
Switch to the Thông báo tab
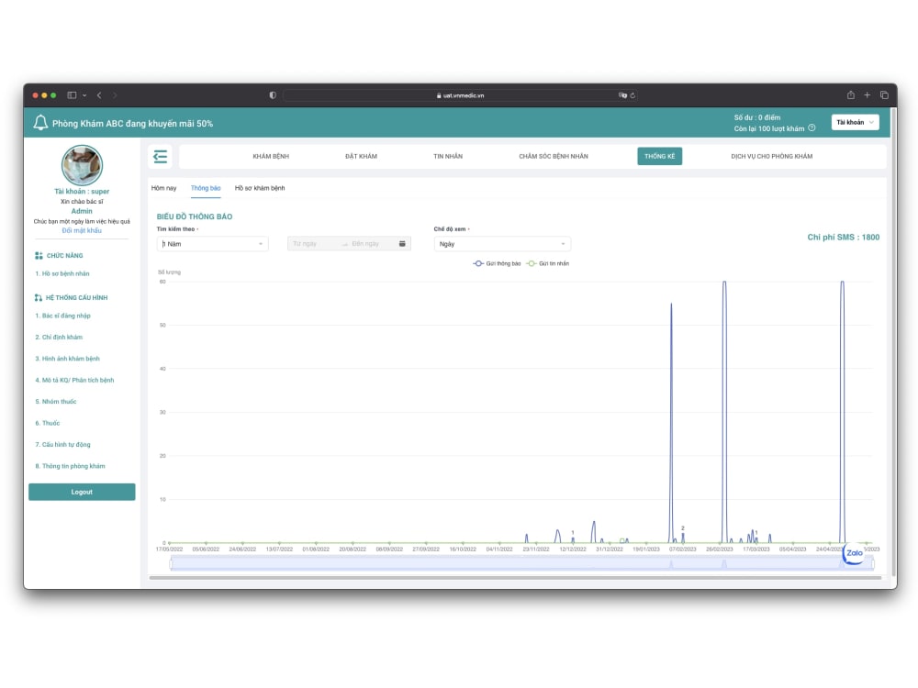(206, 188)
